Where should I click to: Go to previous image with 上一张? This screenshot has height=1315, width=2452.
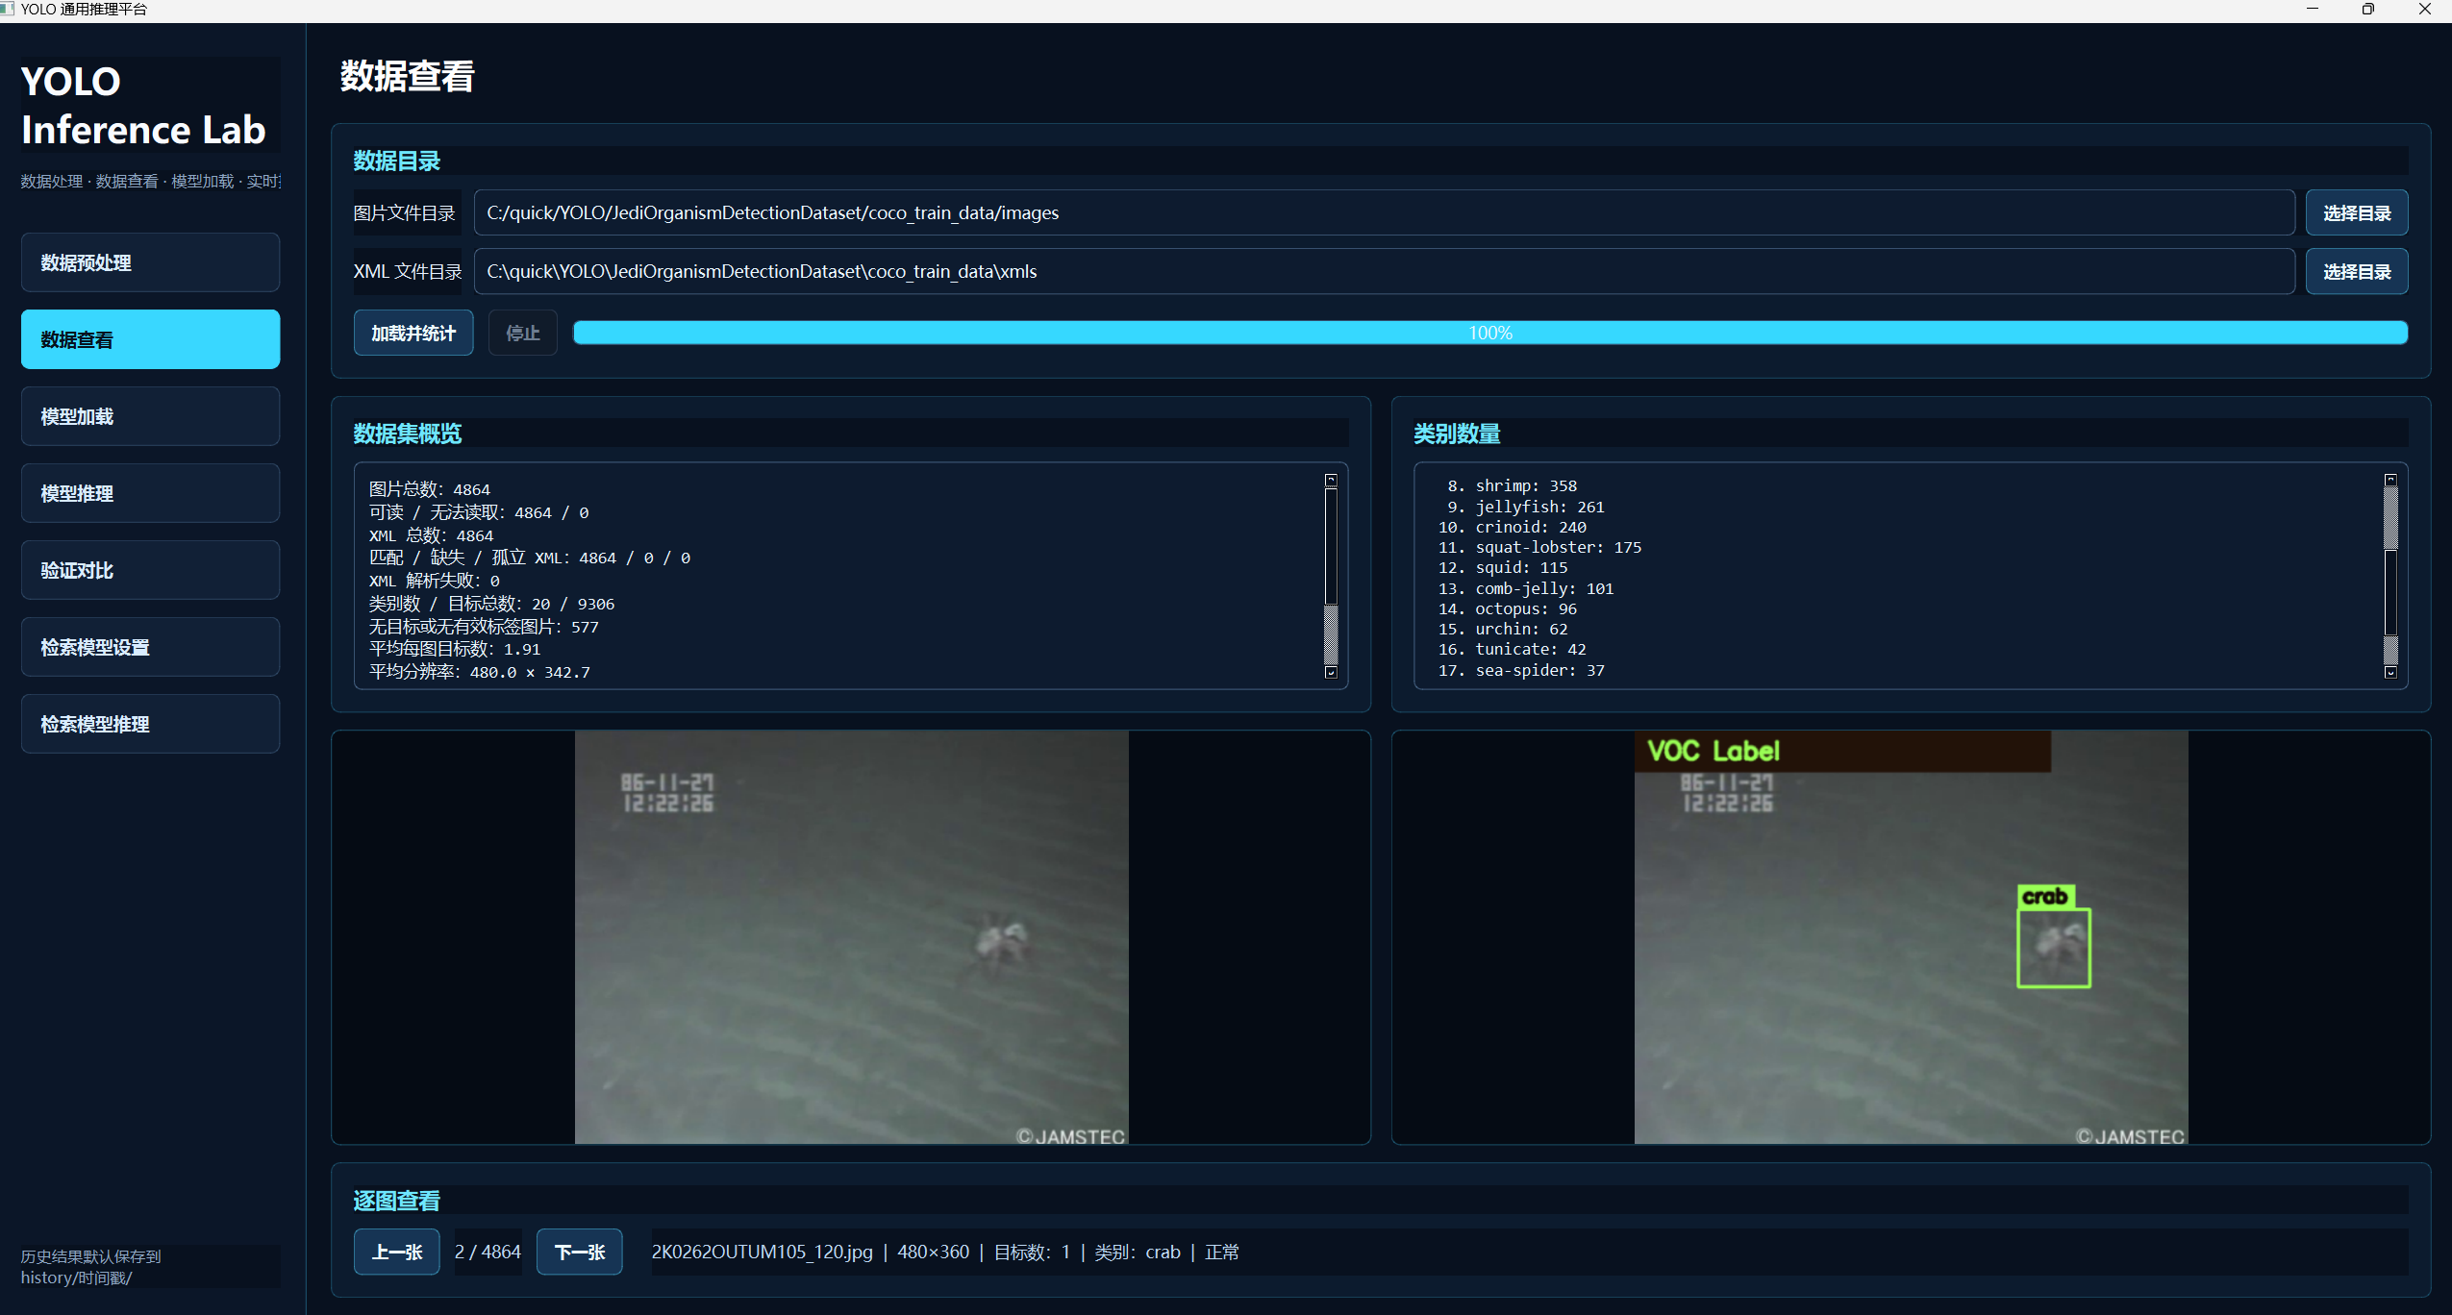point(396,1252)
